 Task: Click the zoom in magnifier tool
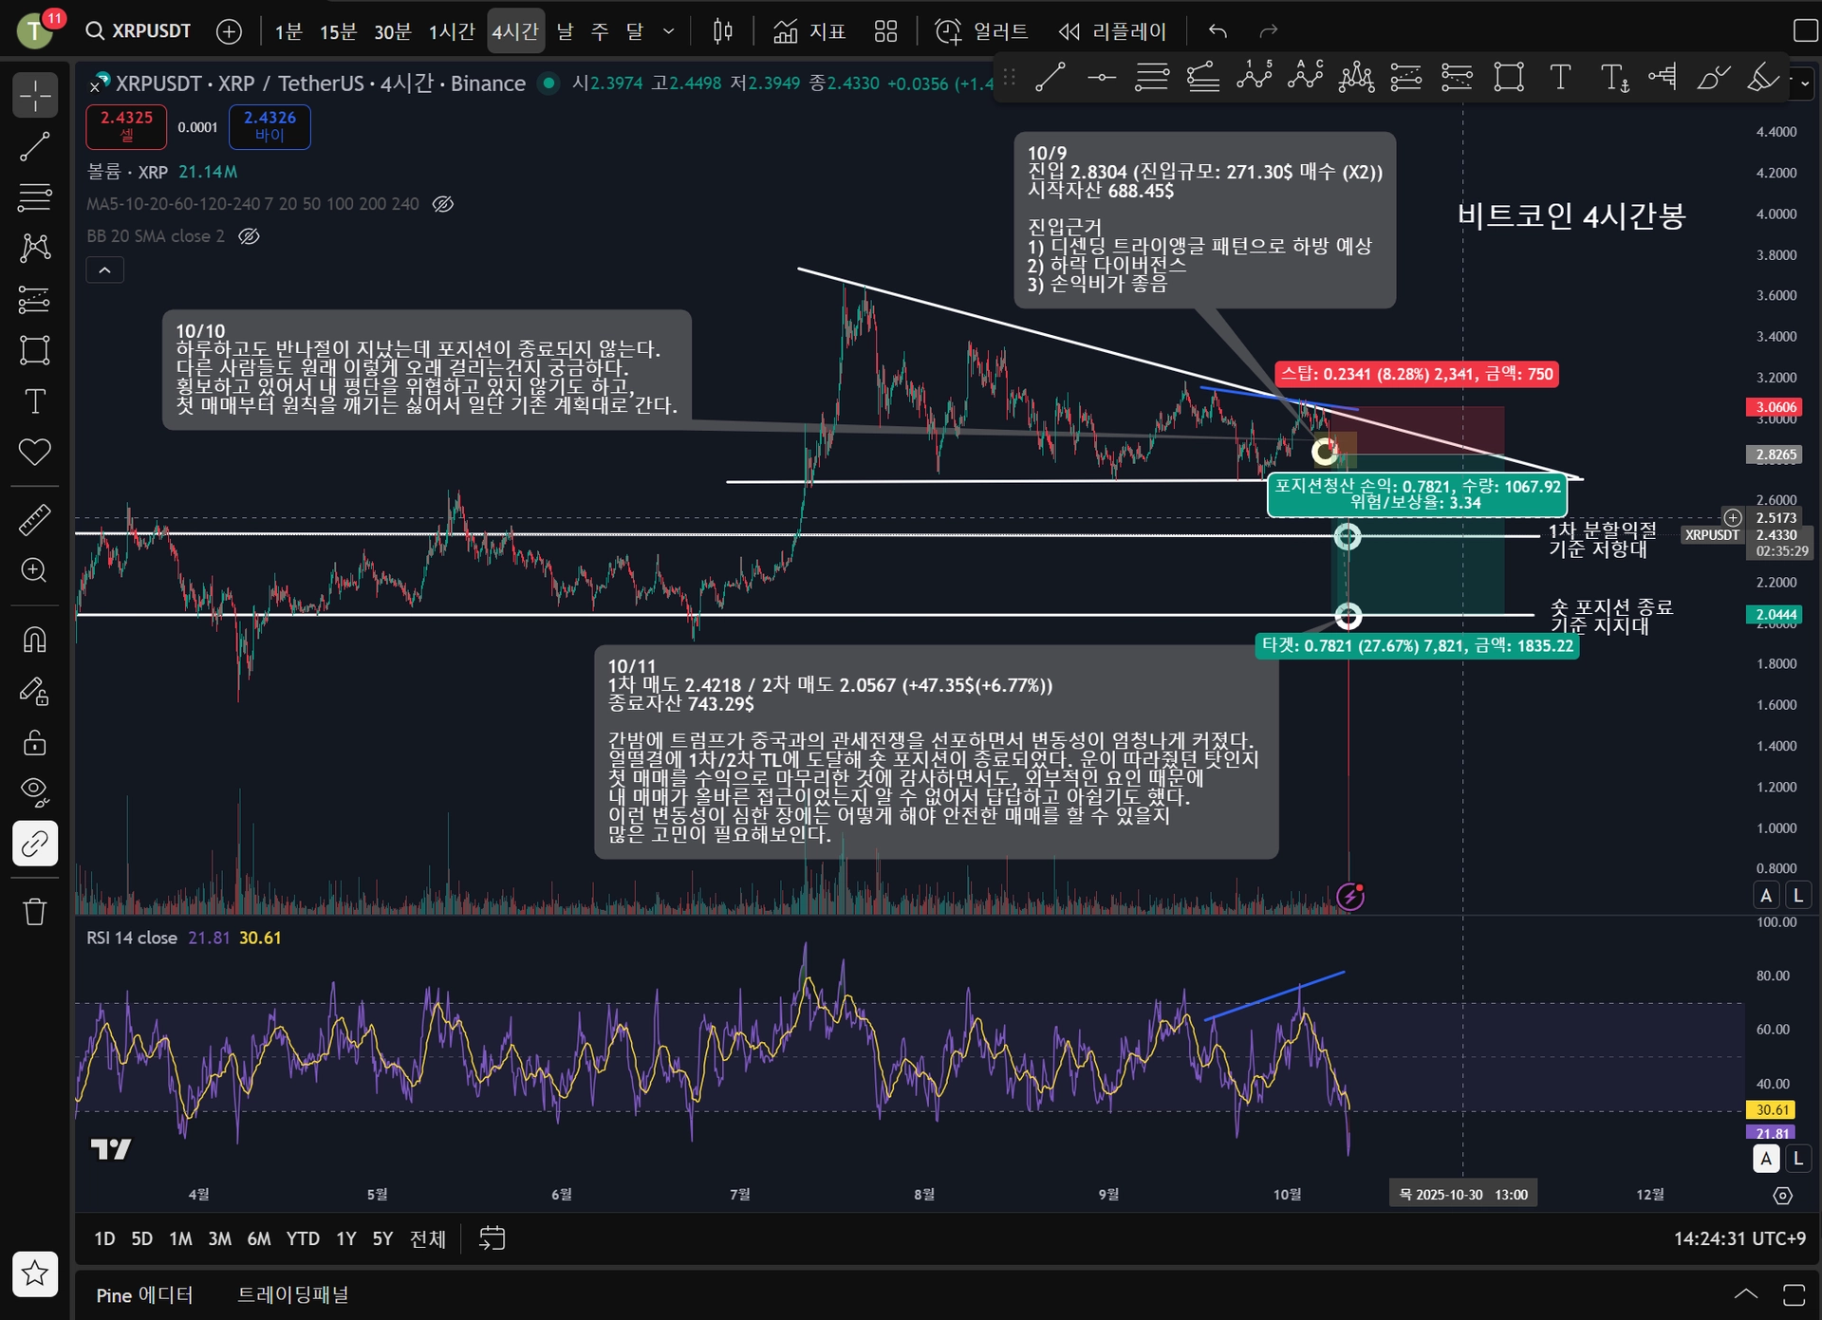pyautogui.click(x=35, y=570)
